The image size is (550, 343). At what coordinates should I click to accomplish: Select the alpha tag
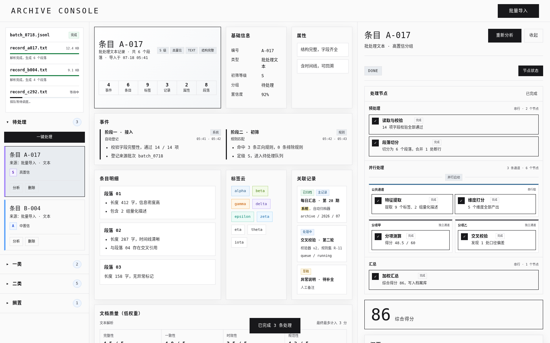tap(240, 191)
